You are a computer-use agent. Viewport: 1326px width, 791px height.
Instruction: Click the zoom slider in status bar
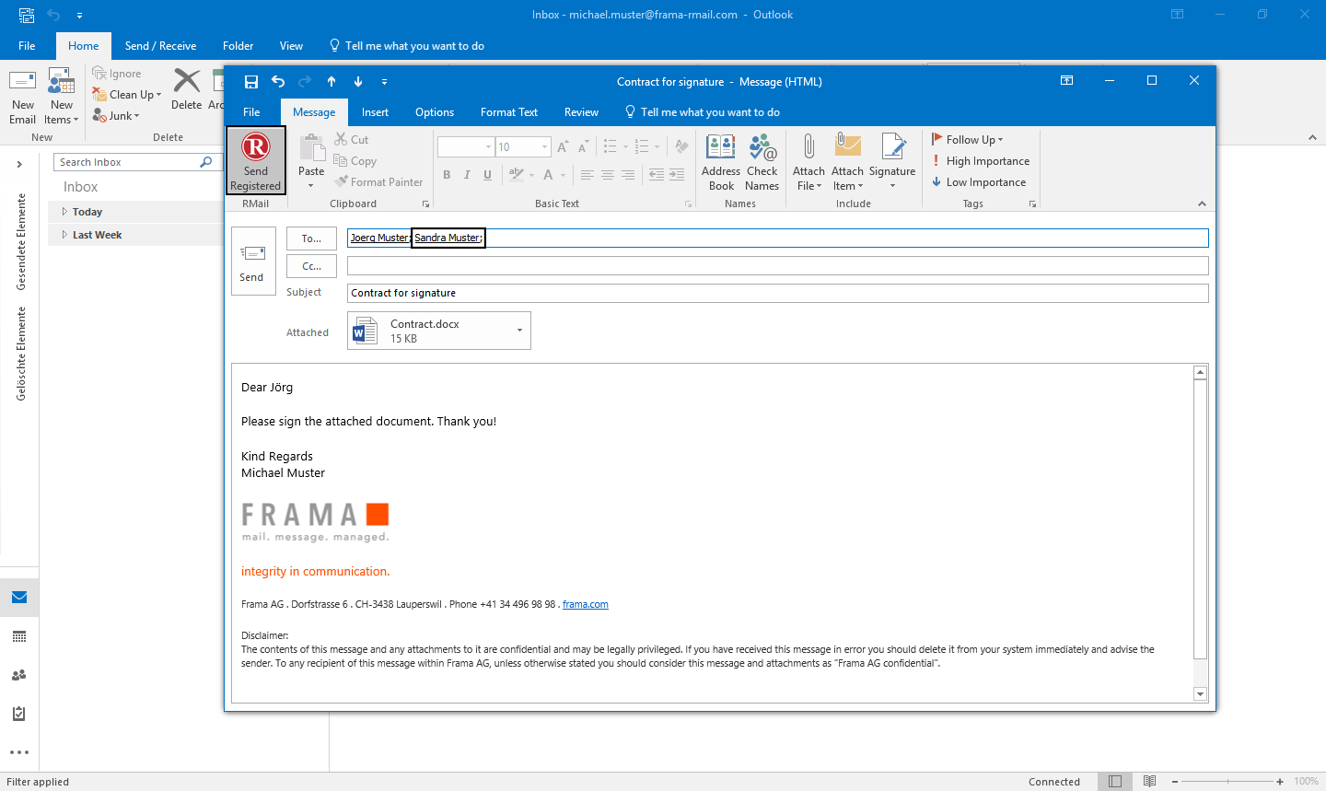coord(1227,782)
